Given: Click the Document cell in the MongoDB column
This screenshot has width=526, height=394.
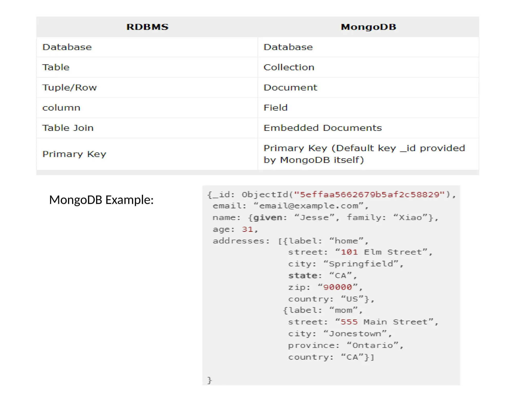Looking at the screenshot, I should 290,87.
